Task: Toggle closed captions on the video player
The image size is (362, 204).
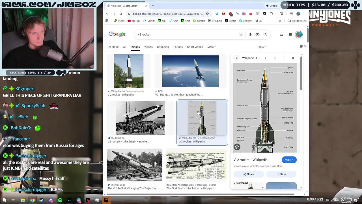Action: pyautogui.click(x=327, y=199)
